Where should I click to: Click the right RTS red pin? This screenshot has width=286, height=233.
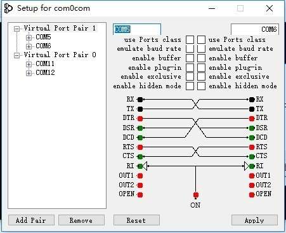click(252, 147)
